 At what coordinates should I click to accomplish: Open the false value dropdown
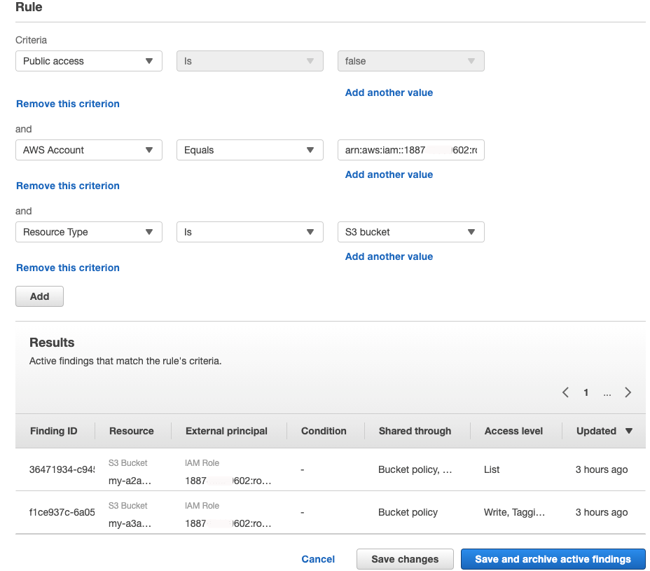click(x=410, y=61)
